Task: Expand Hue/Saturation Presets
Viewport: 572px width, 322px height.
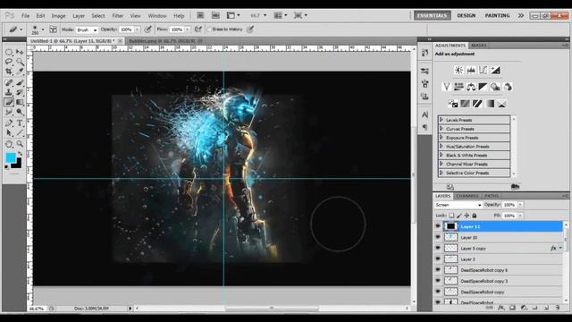Action: [x=442, y=147]
